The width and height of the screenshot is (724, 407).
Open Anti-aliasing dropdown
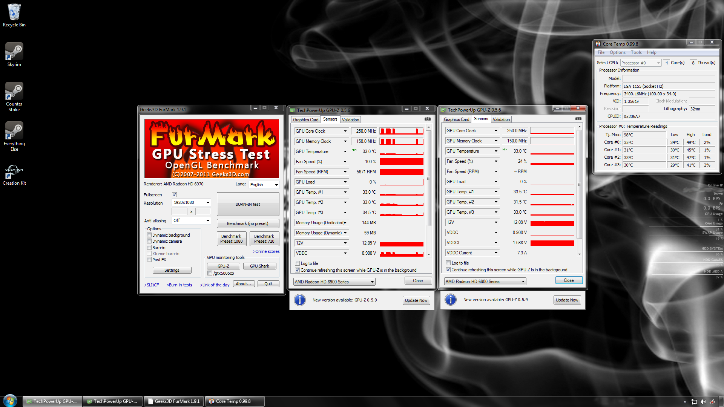(x=191, y=220)
